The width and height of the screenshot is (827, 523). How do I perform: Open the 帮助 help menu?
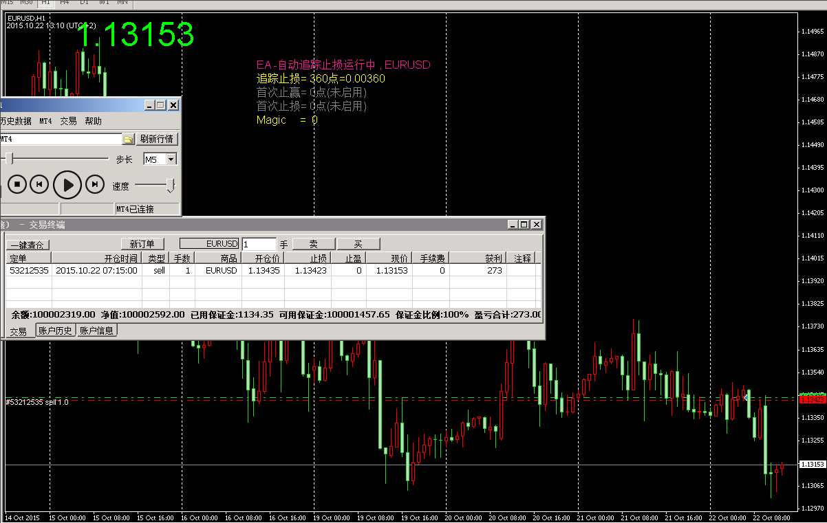pos(93,121)
